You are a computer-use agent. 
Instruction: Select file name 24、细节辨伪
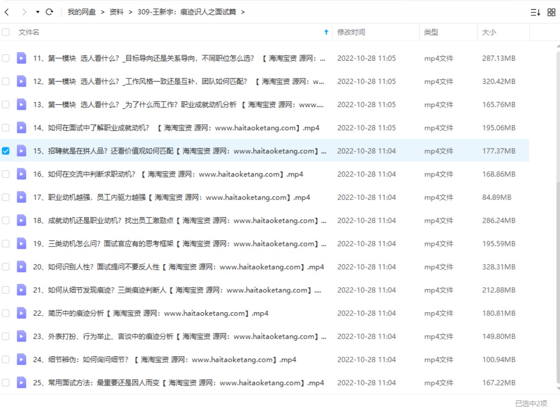165,359
